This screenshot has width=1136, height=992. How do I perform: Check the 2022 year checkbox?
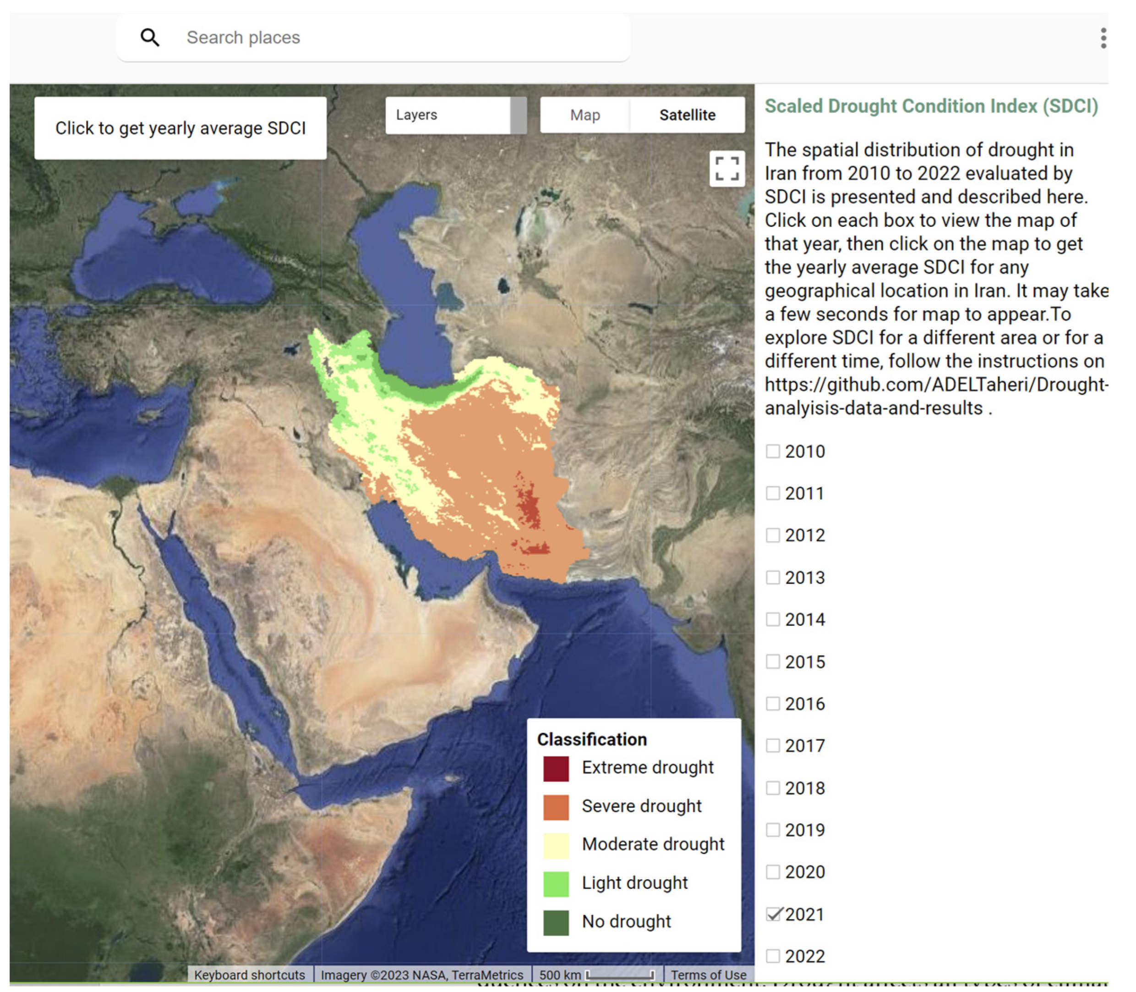[773, 956]
